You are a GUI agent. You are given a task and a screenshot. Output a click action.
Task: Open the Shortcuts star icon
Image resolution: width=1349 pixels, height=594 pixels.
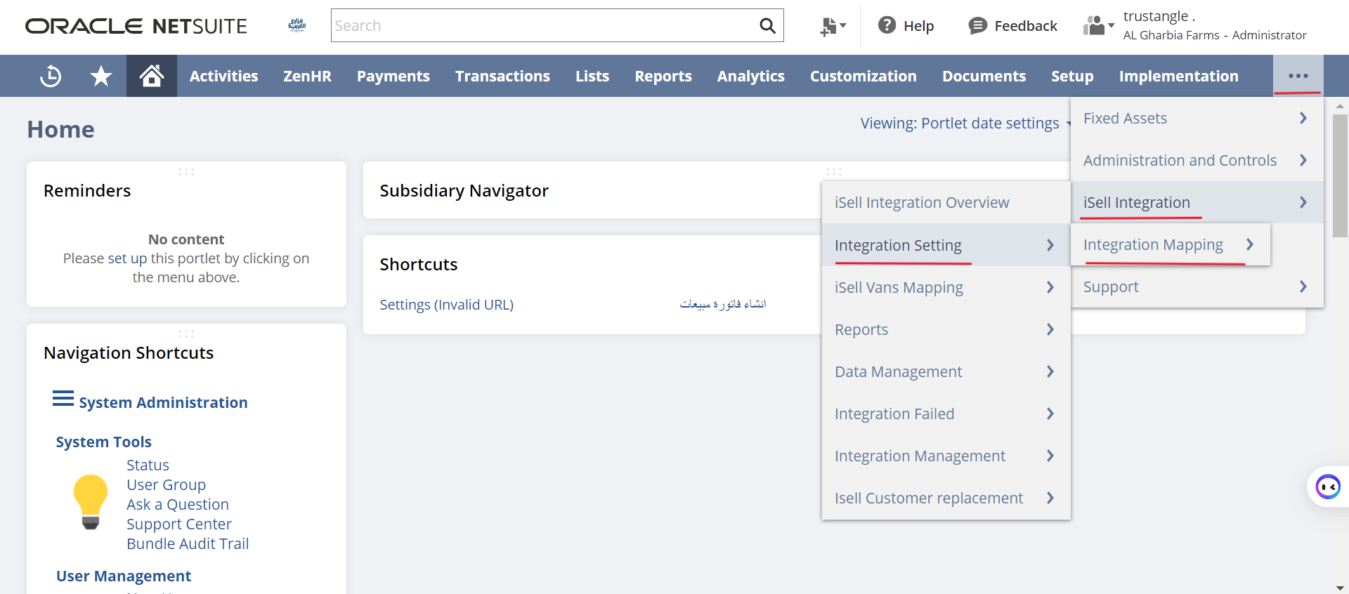pos(101,76)
